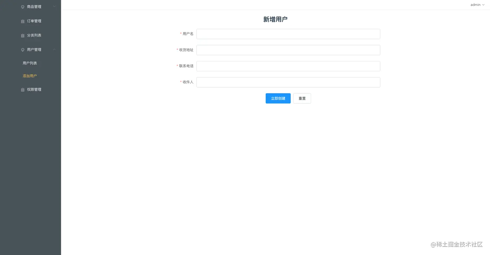Click the 收件人 field label
Screen dimensions: 490x255
click(x=188, y=82)
